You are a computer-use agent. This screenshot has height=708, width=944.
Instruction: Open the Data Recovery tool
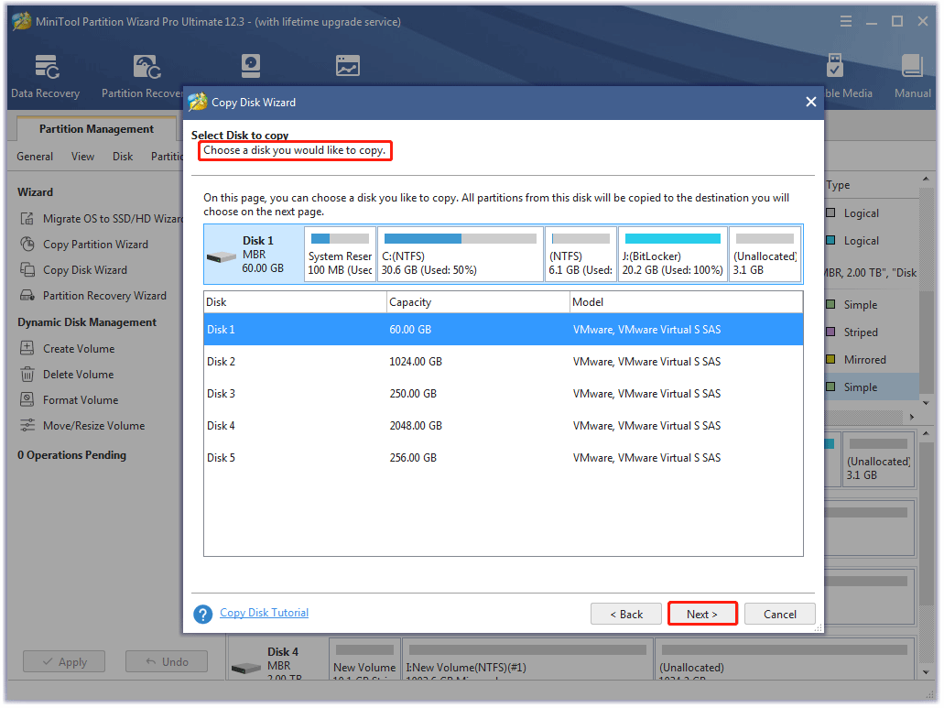[x=46, y=76]
